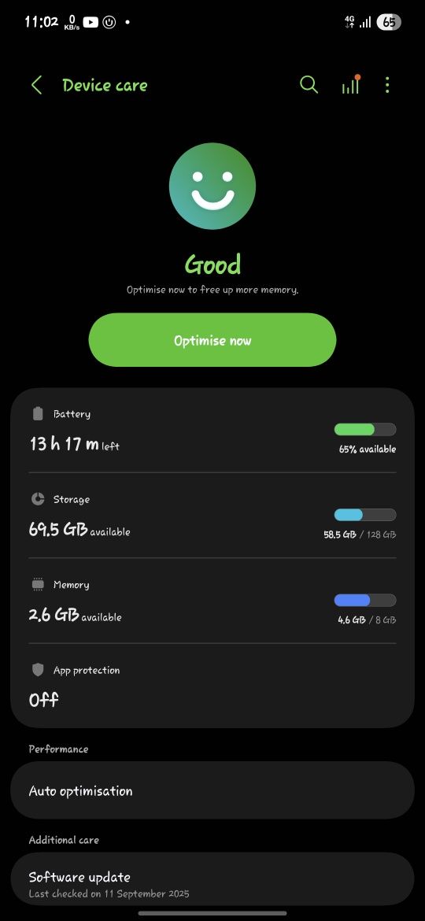Image resolution: width=425 pixels, height=921 pixels.
Task: Open App protection showing Off
Action: click(213, 685)
